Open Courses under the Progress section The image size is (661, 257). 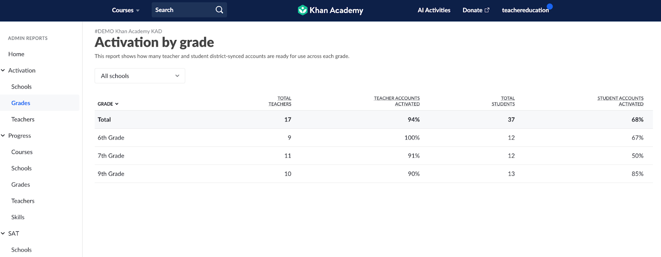coord(22,152)
